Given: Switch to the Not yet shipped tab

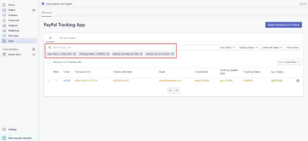Looking at the screenshot, I should coord(67,38).
